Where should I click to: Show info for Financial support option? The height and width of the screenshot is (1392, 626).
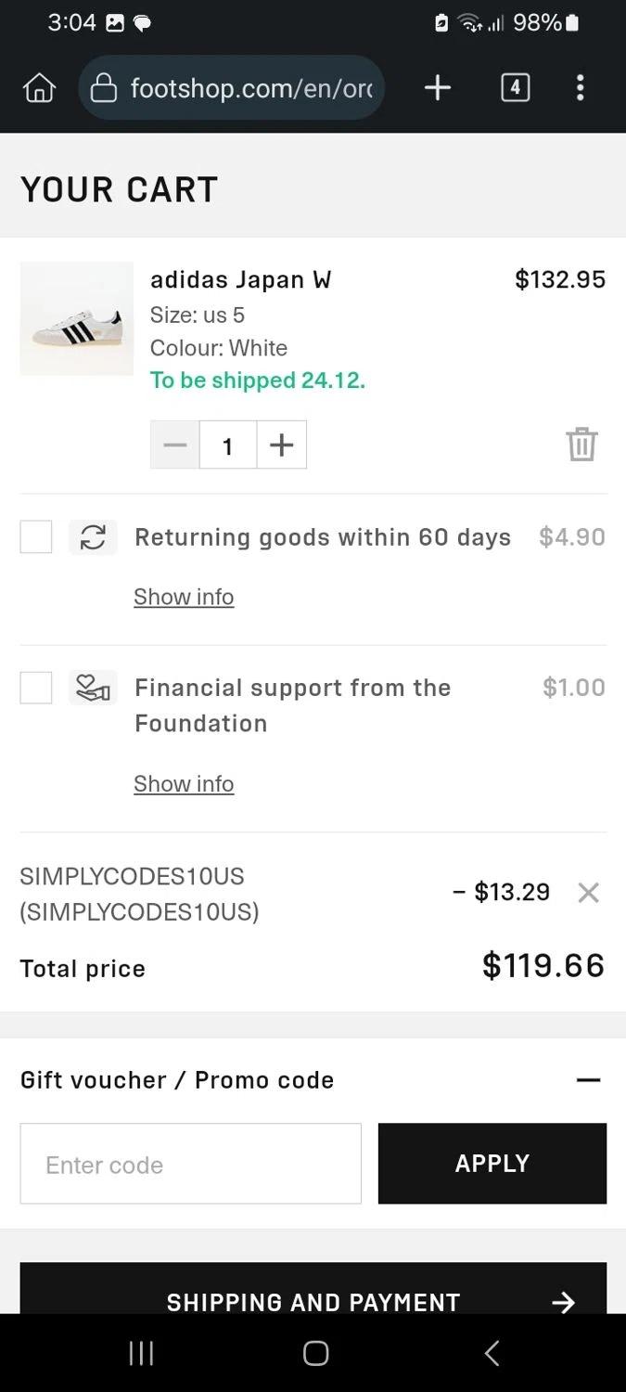click(x=184, y=784)
